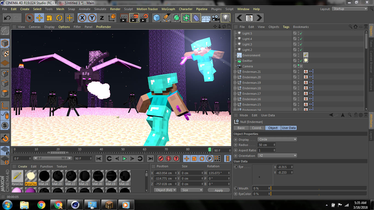Open the MoGraph menu
374x210 pixels.
(x=168, y=9)
